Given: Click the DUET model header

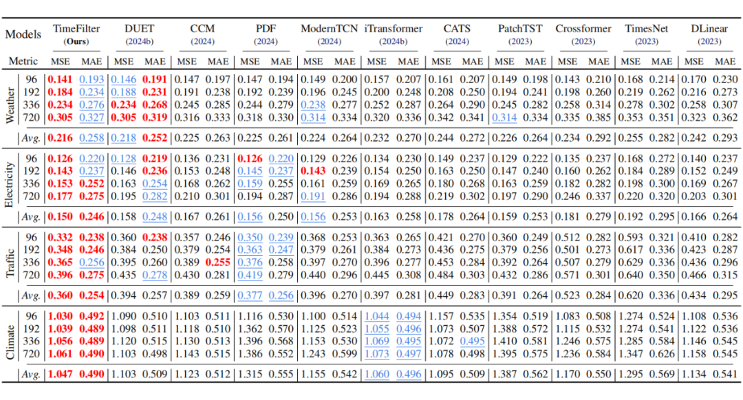Looking at the screenshot, I should click(x=139, y=29).
